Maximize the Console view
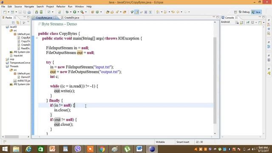 tap(263, 17)
